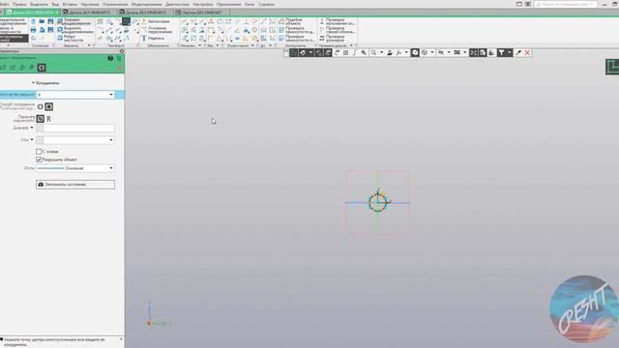Switch to the Чертеж document tab
The width and height of the screenshot is (619, 348).
click(x=202, y=13)
